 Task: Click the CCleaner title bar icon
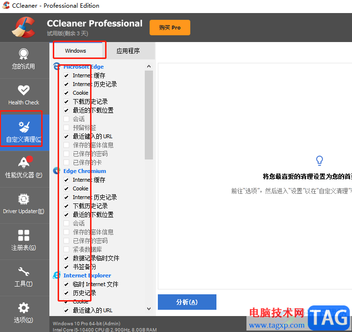click(6, 5)
